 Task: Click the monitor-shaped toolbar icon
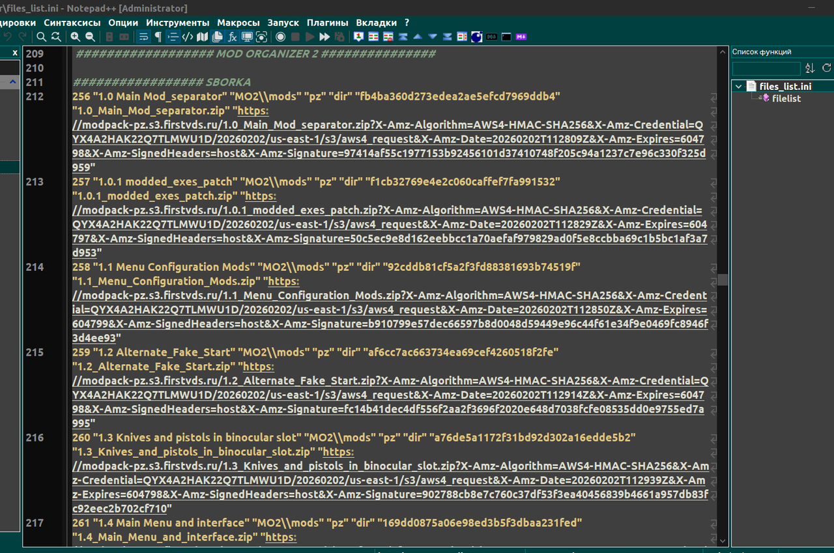tap(247, 37)
